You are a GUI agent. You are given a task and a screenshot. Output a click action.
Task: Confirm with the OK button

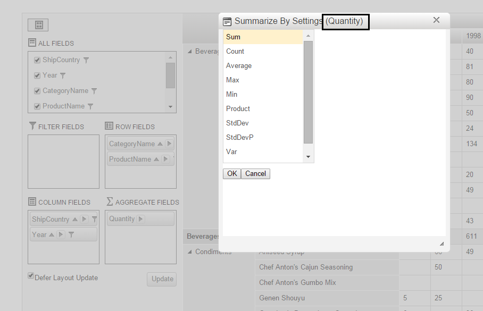(232, 174)
